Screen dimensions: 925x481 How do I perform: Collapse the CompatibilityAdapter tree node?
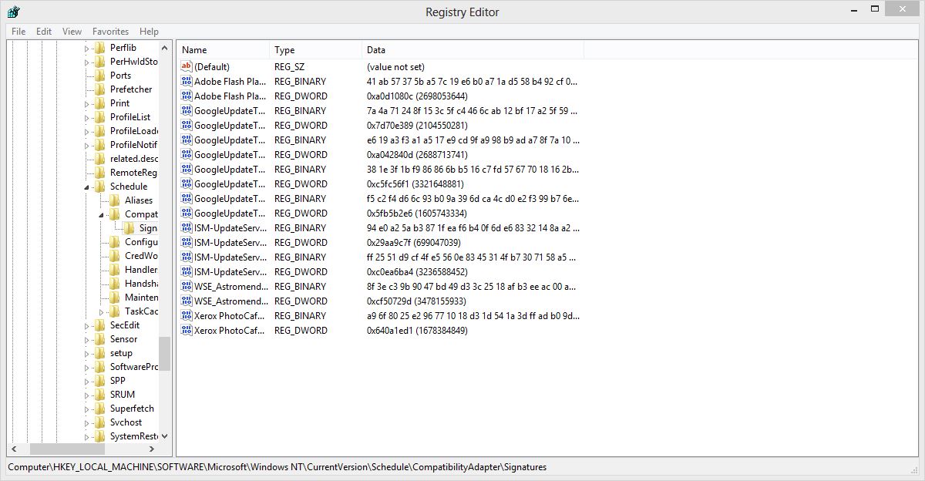coord(102,214)
